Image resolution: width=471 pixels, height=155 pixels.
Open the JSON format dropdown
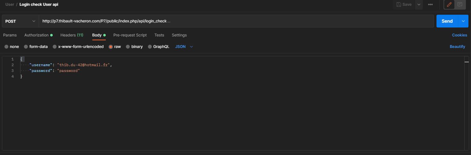(184, 47)
